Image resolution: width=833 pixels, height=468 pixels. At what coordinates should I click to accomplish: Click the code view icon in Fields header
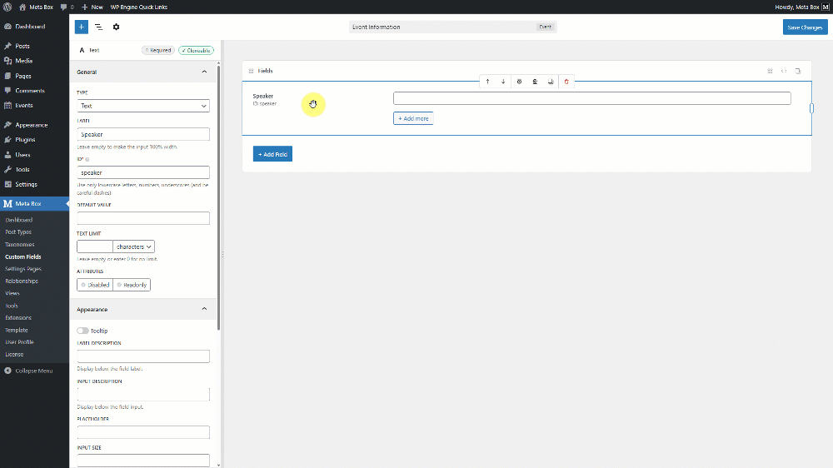[x=784, y=71]
